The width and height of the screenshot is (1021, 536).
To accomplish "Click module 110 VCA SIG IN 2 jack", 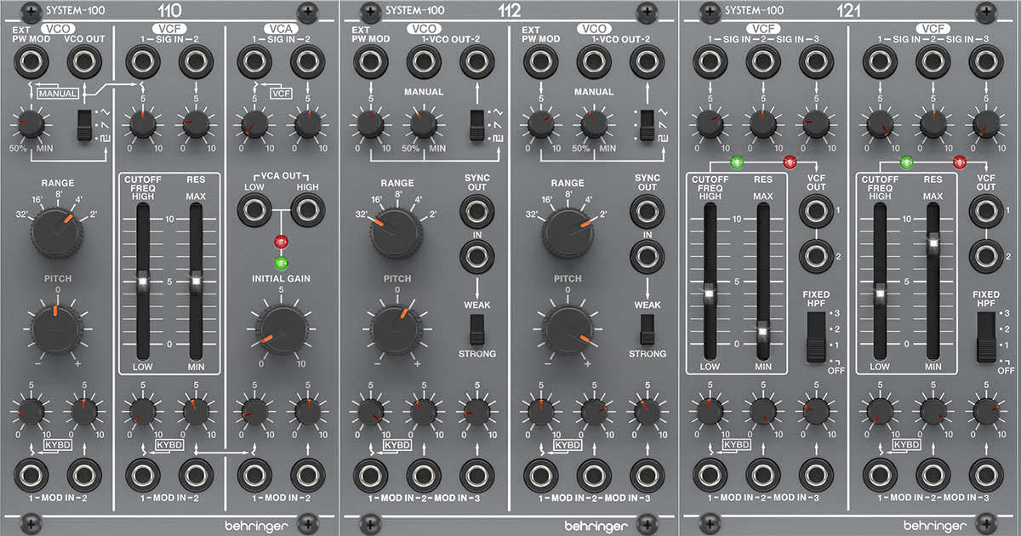I will (306, 61).
